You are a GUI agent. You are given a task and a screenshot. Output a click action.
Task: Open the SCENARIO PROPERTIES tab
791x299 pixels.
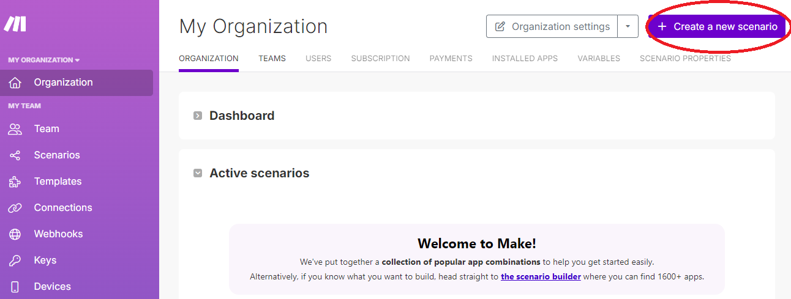(685, 59)
